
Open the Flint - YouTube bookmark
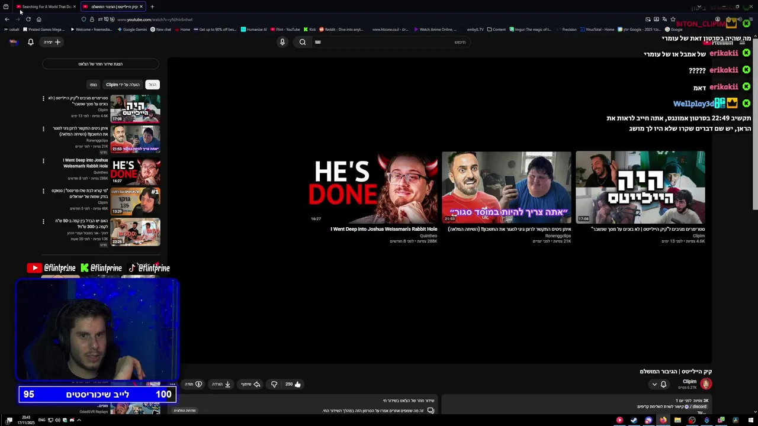[285, 30]
